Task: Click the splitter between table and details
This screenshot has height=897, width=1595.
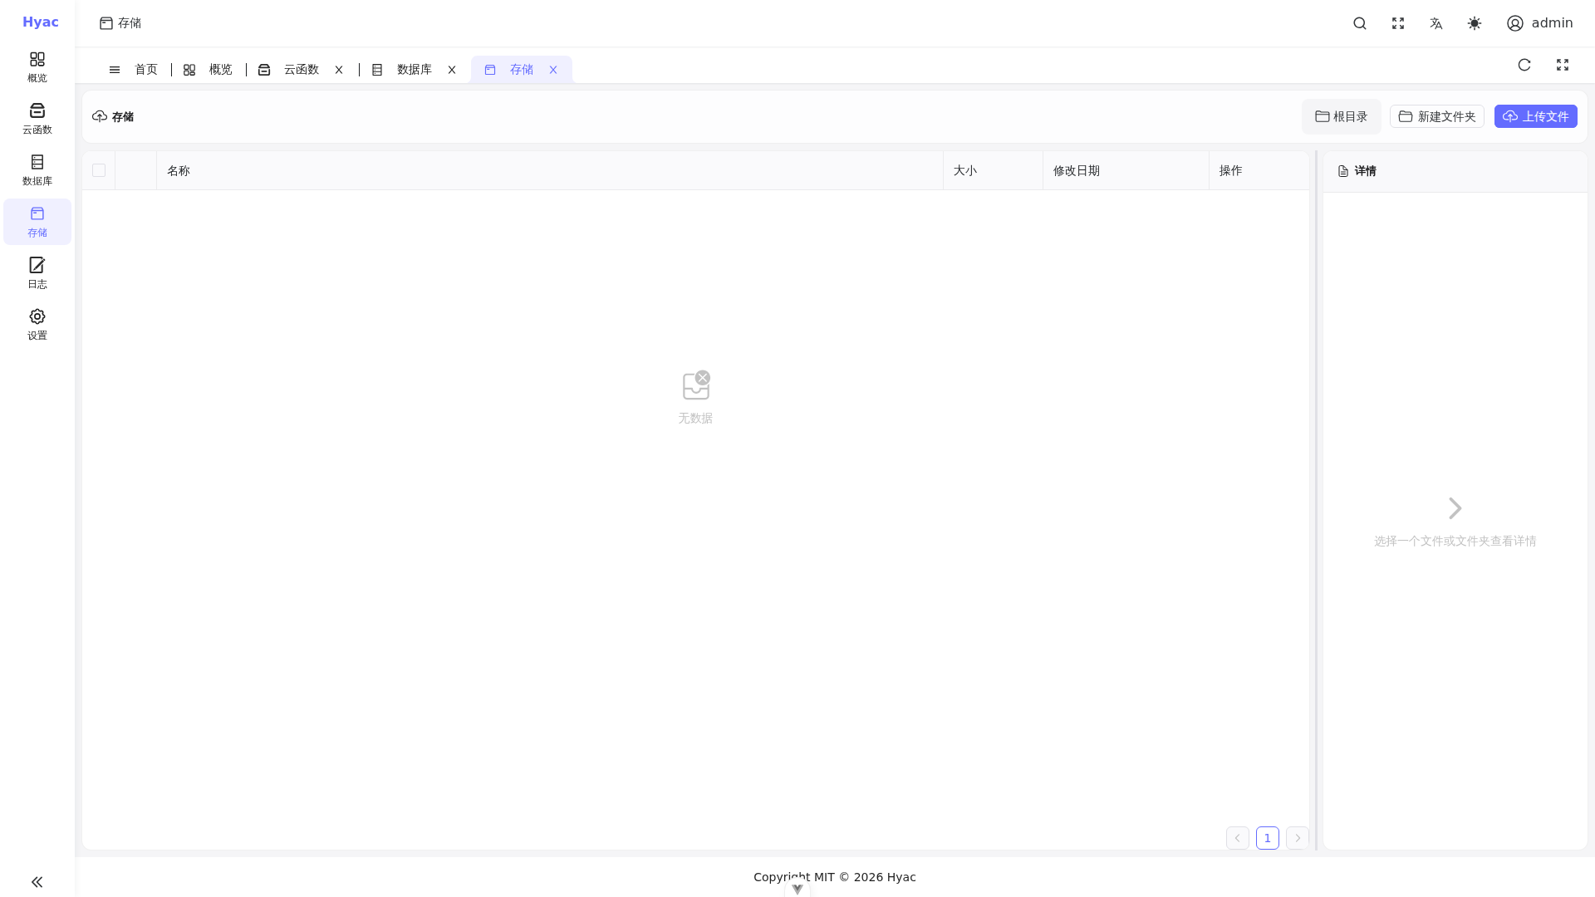Action: (1316, 500)
